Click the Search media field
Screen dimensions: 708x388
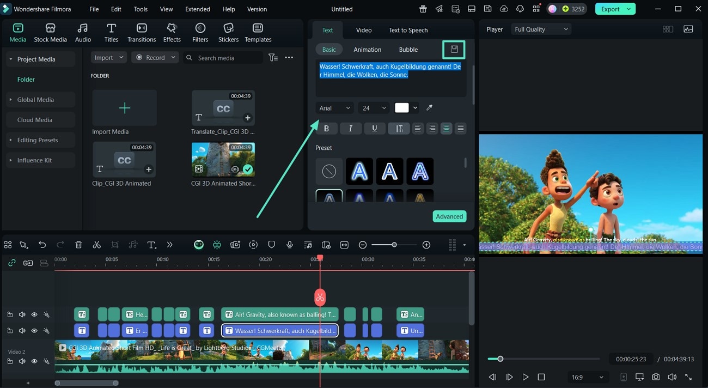click(x=223, y=58)
